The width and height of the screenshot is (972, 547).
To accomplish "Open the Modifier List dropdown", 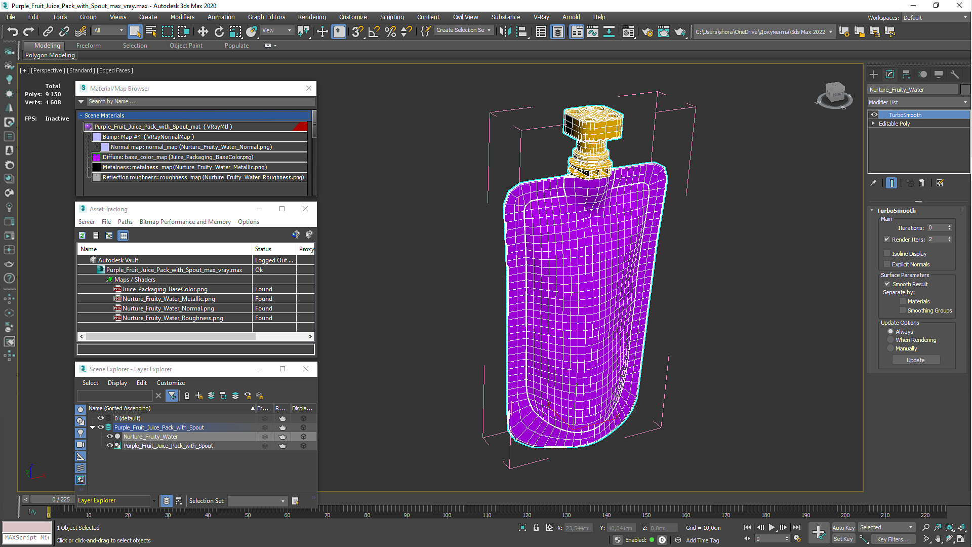I will click(918, 102).
